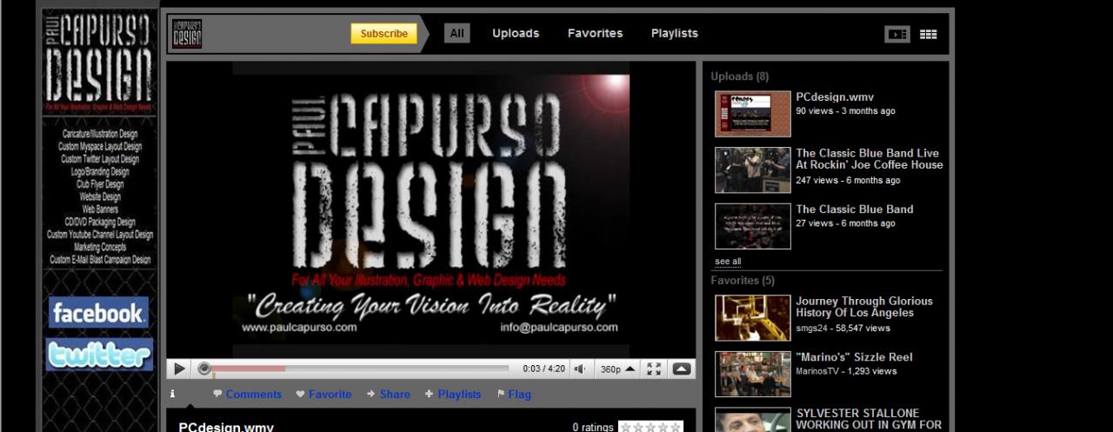
Task: Switch to player view layout icon
Action: click(896, 34)
